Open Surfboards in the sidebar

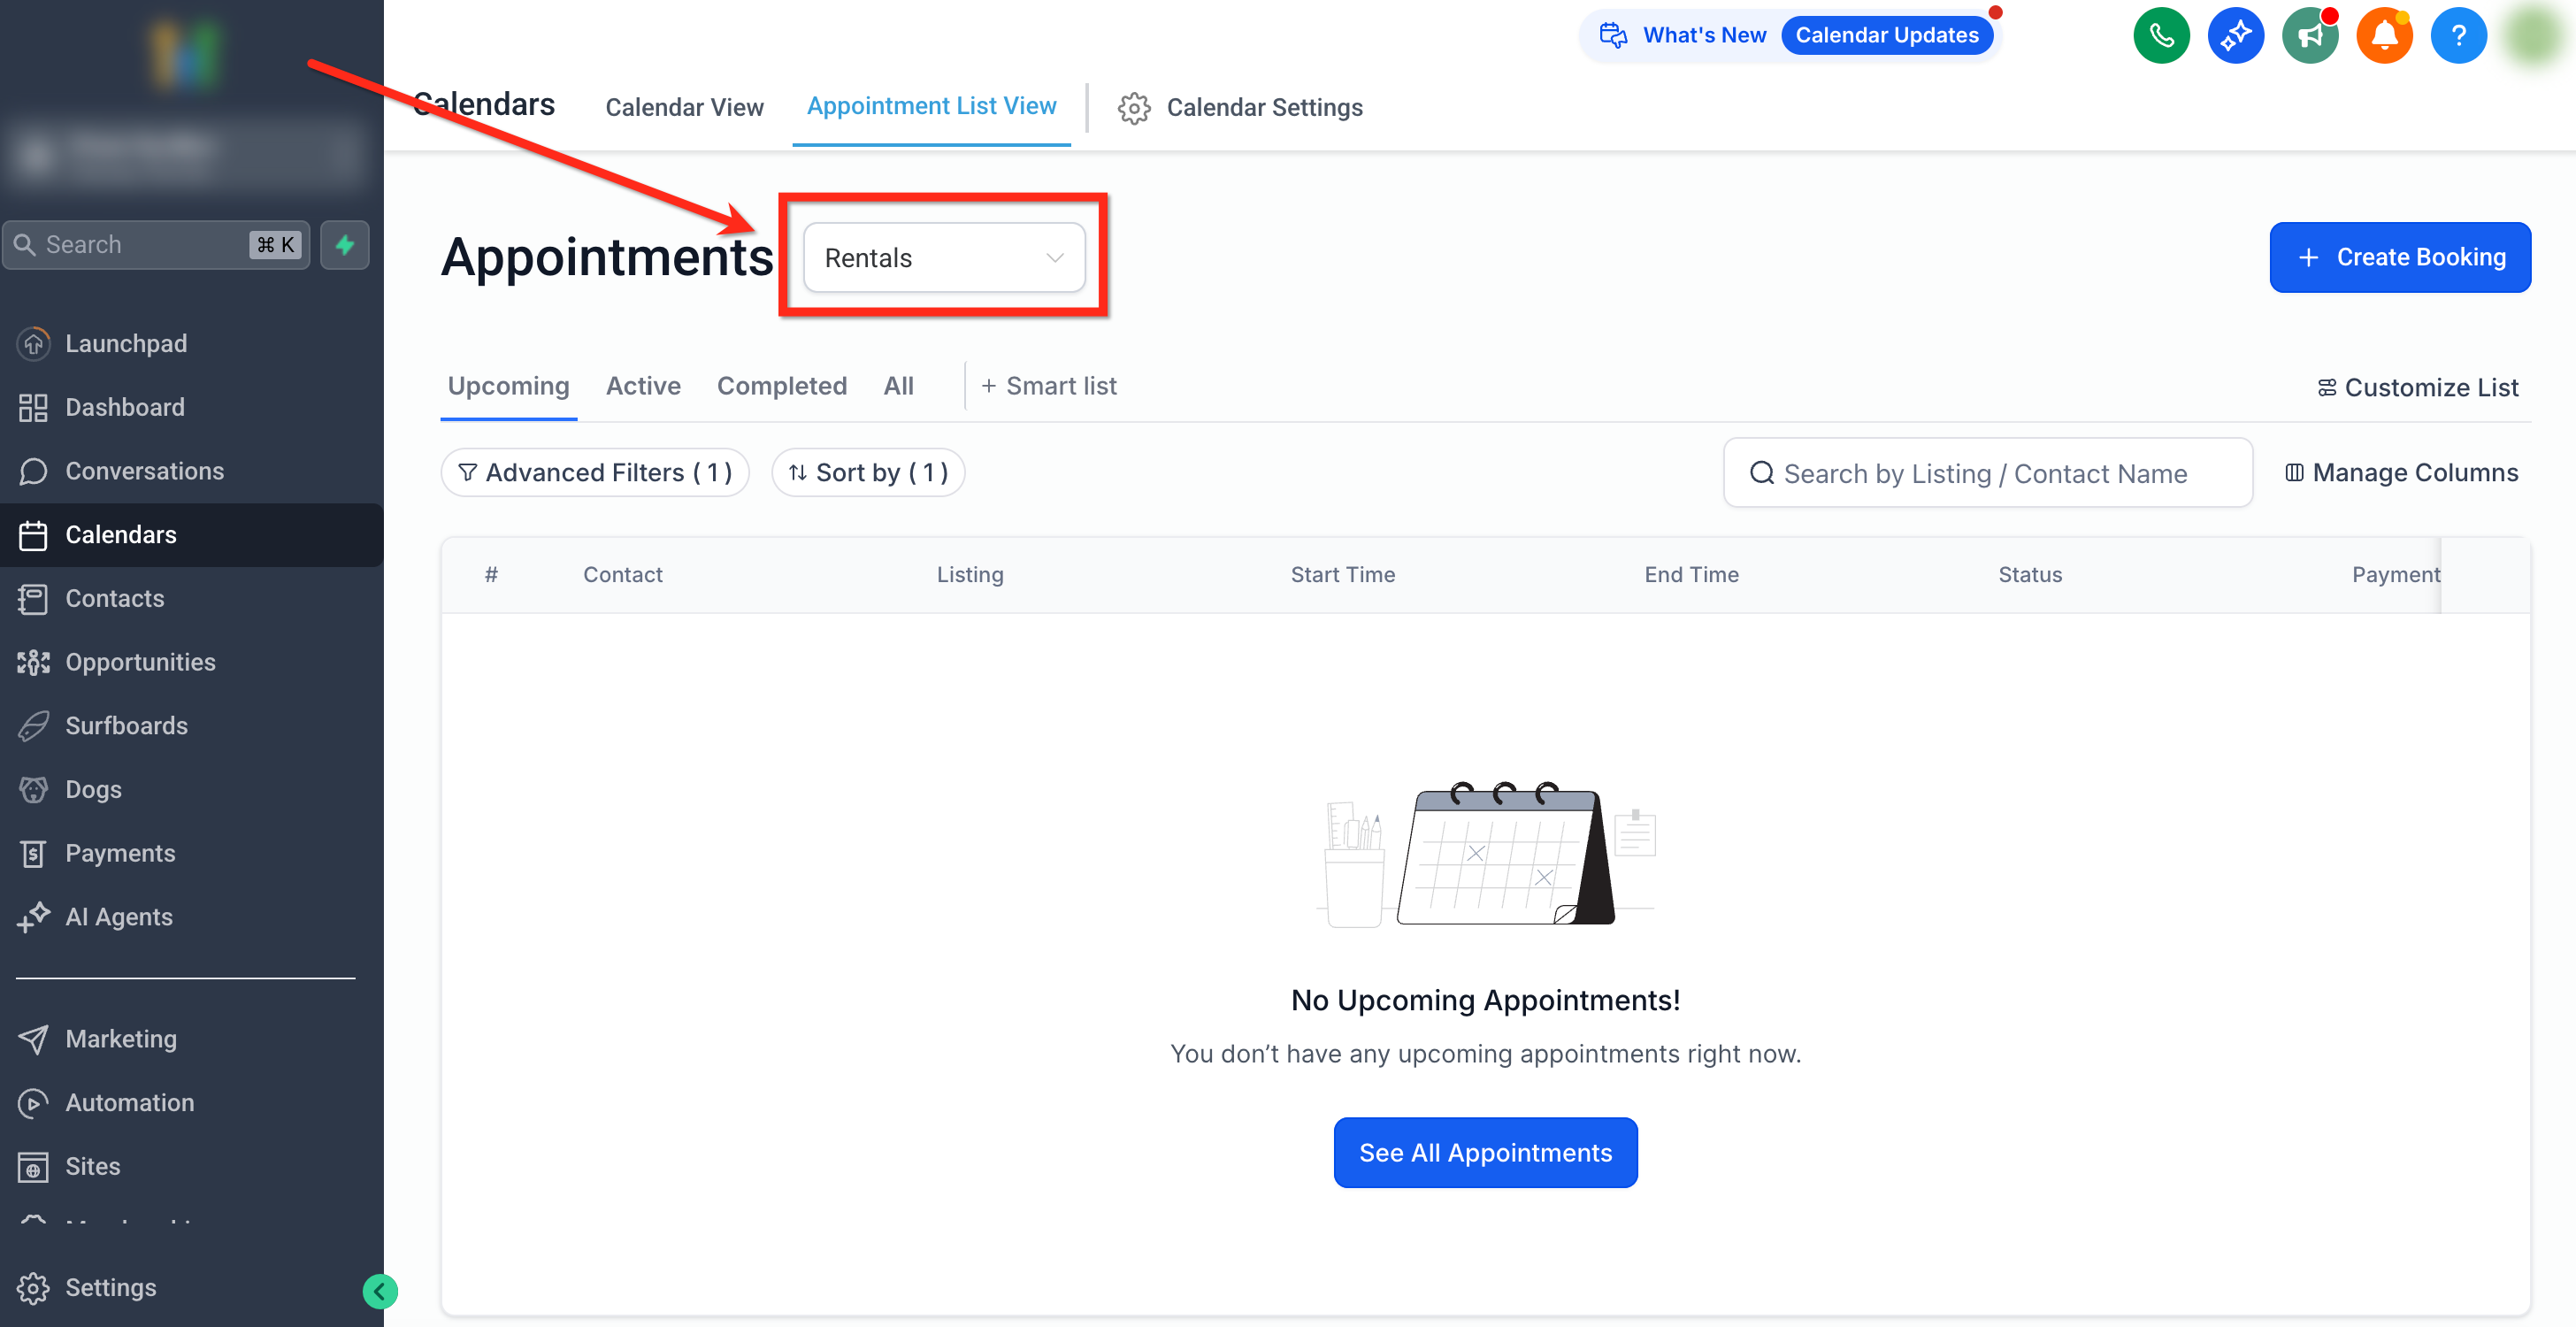coord(126,725)
